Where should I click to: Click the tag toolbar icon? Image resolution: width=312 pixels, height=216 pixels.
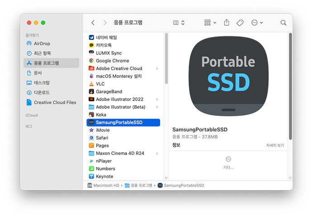pyautogui.click(x=240, y=23)
